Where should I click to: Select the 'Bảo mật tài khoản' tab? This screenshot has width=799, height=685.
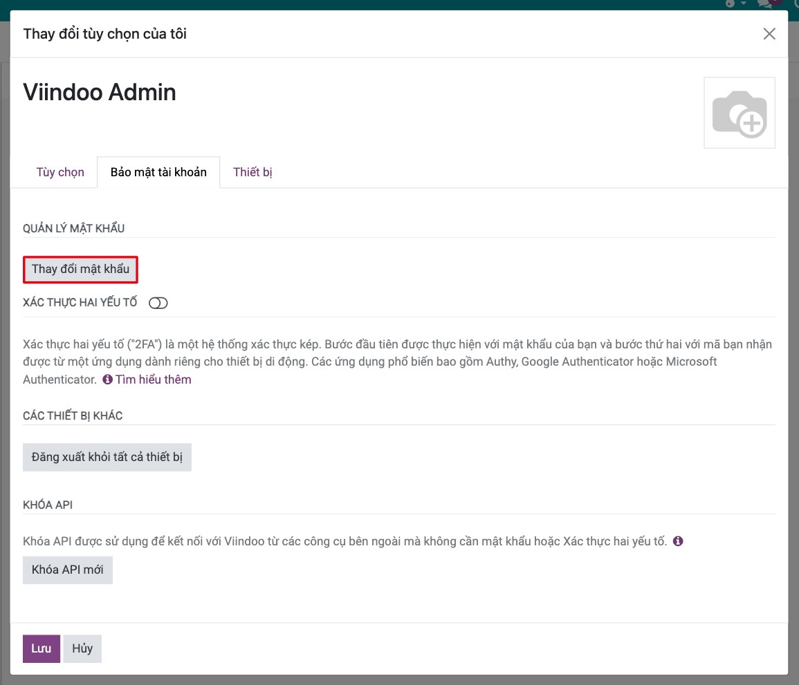158,172
